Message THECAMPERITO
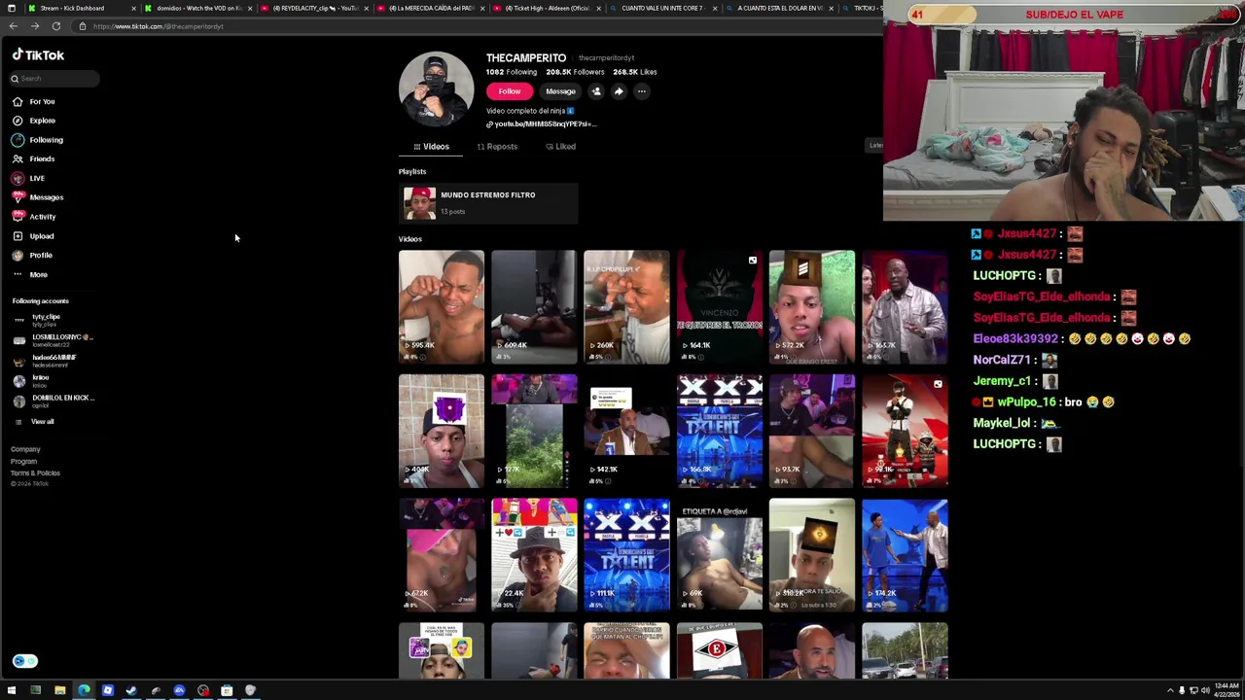Screen dimensions: 1245x700 (x=560, y=91)
